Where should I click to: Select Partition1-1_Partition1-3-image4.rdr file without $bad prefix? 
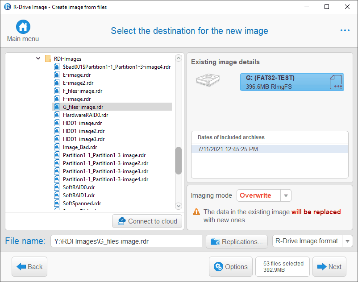[x=106, y=179]
